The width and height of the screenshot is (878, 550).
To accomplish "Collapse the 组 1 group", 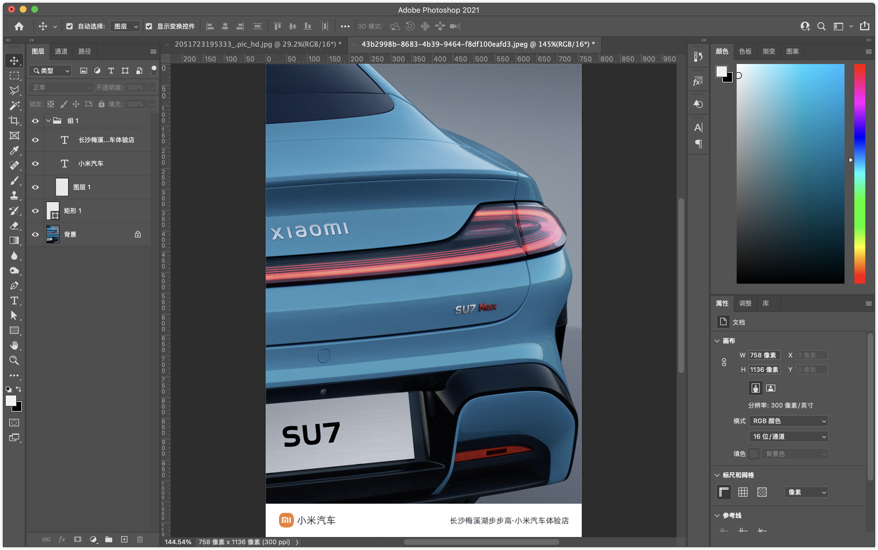I will coord(48,121).
